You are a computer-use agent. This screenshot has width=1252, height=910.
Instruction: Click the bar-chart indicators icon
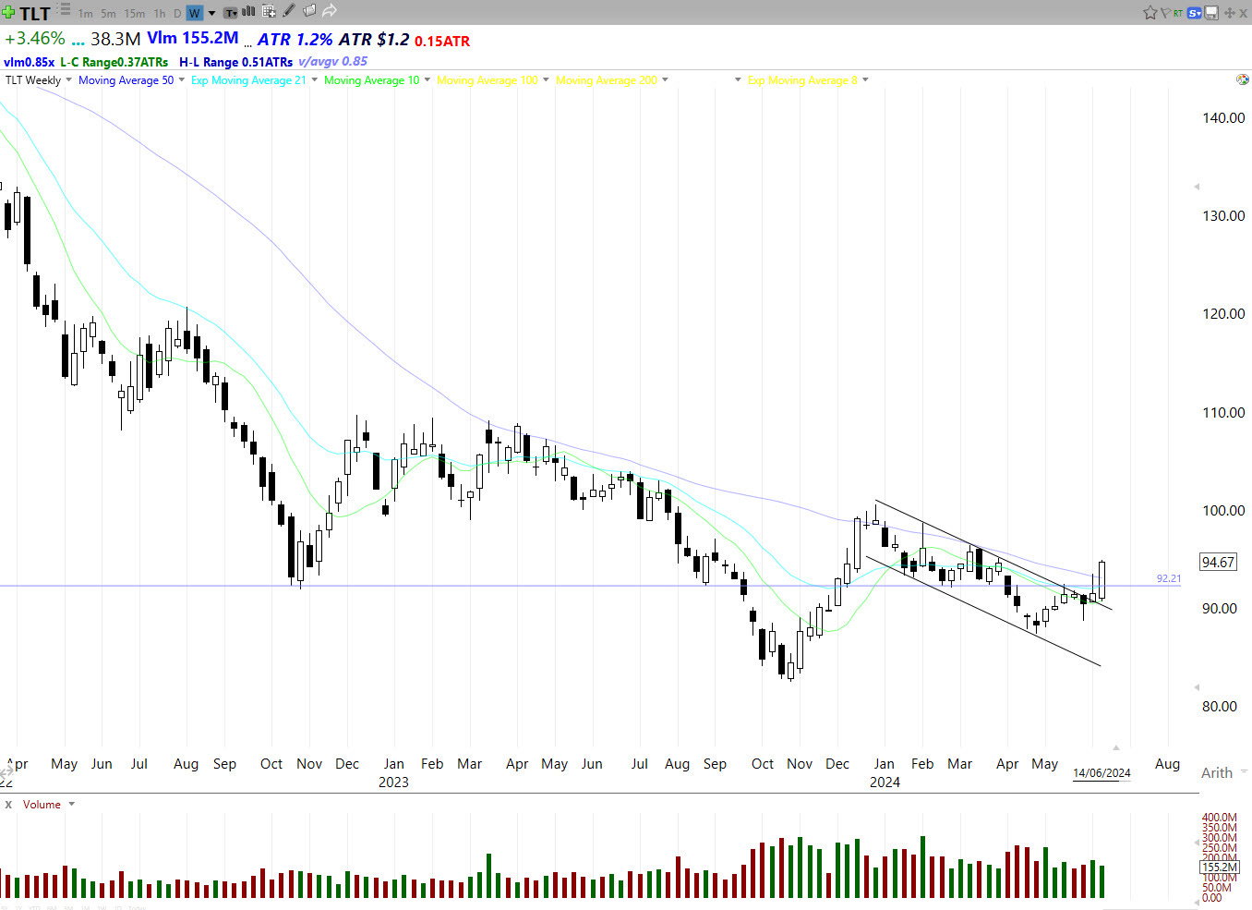tap(248, 12)
